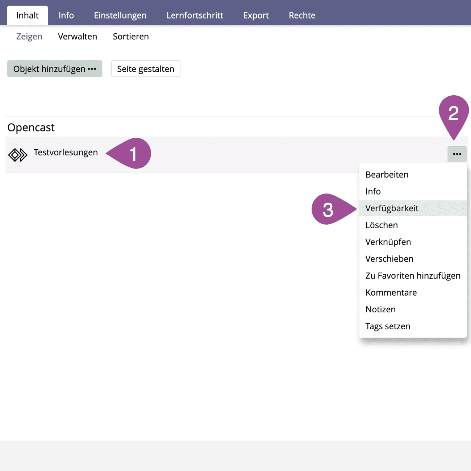Image resolution: width=471 pixels, height=471 pixels.
Task: Open the Testvorlesungen series link
Action: point(66,153)
